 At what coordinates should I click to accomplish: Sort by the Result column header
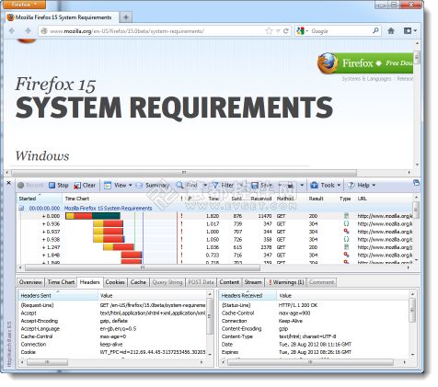(316, 199)
